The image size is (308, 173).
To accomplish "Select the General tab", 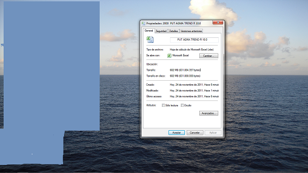I will [x=149, y=31].
